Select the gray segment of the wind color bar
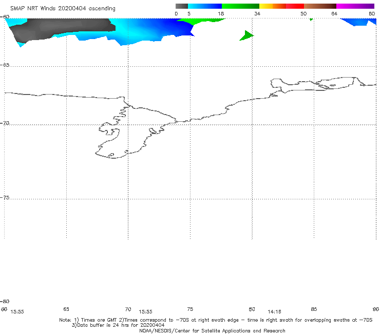 click(x=182, y=6)
